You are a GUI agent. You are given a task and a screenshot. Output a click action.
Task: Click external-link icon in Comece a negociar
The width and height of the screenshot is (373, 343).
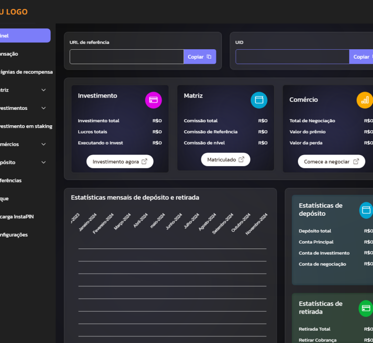pos(356,162)
